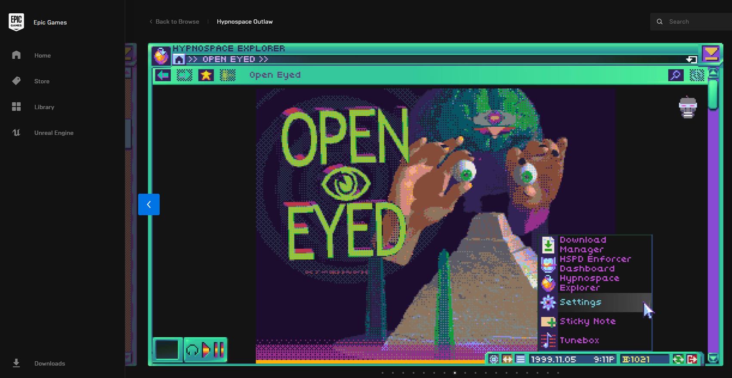The width and height of the screenshot is (732, 378).
Task: Click the scroll-down arrow of Hypnospace scrollbar
Action: click(x=713, y=358)
